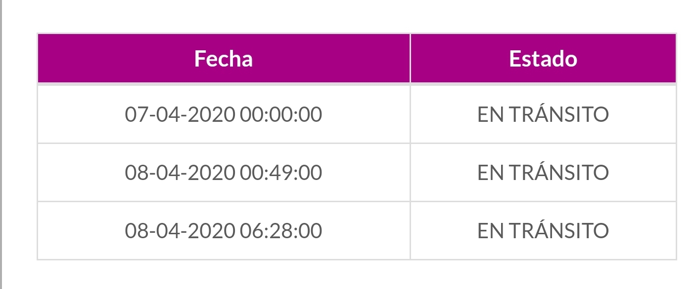Select 08-04-2020 date beside 00:49:00
The image size is (694, 289).
click(180, 173)
